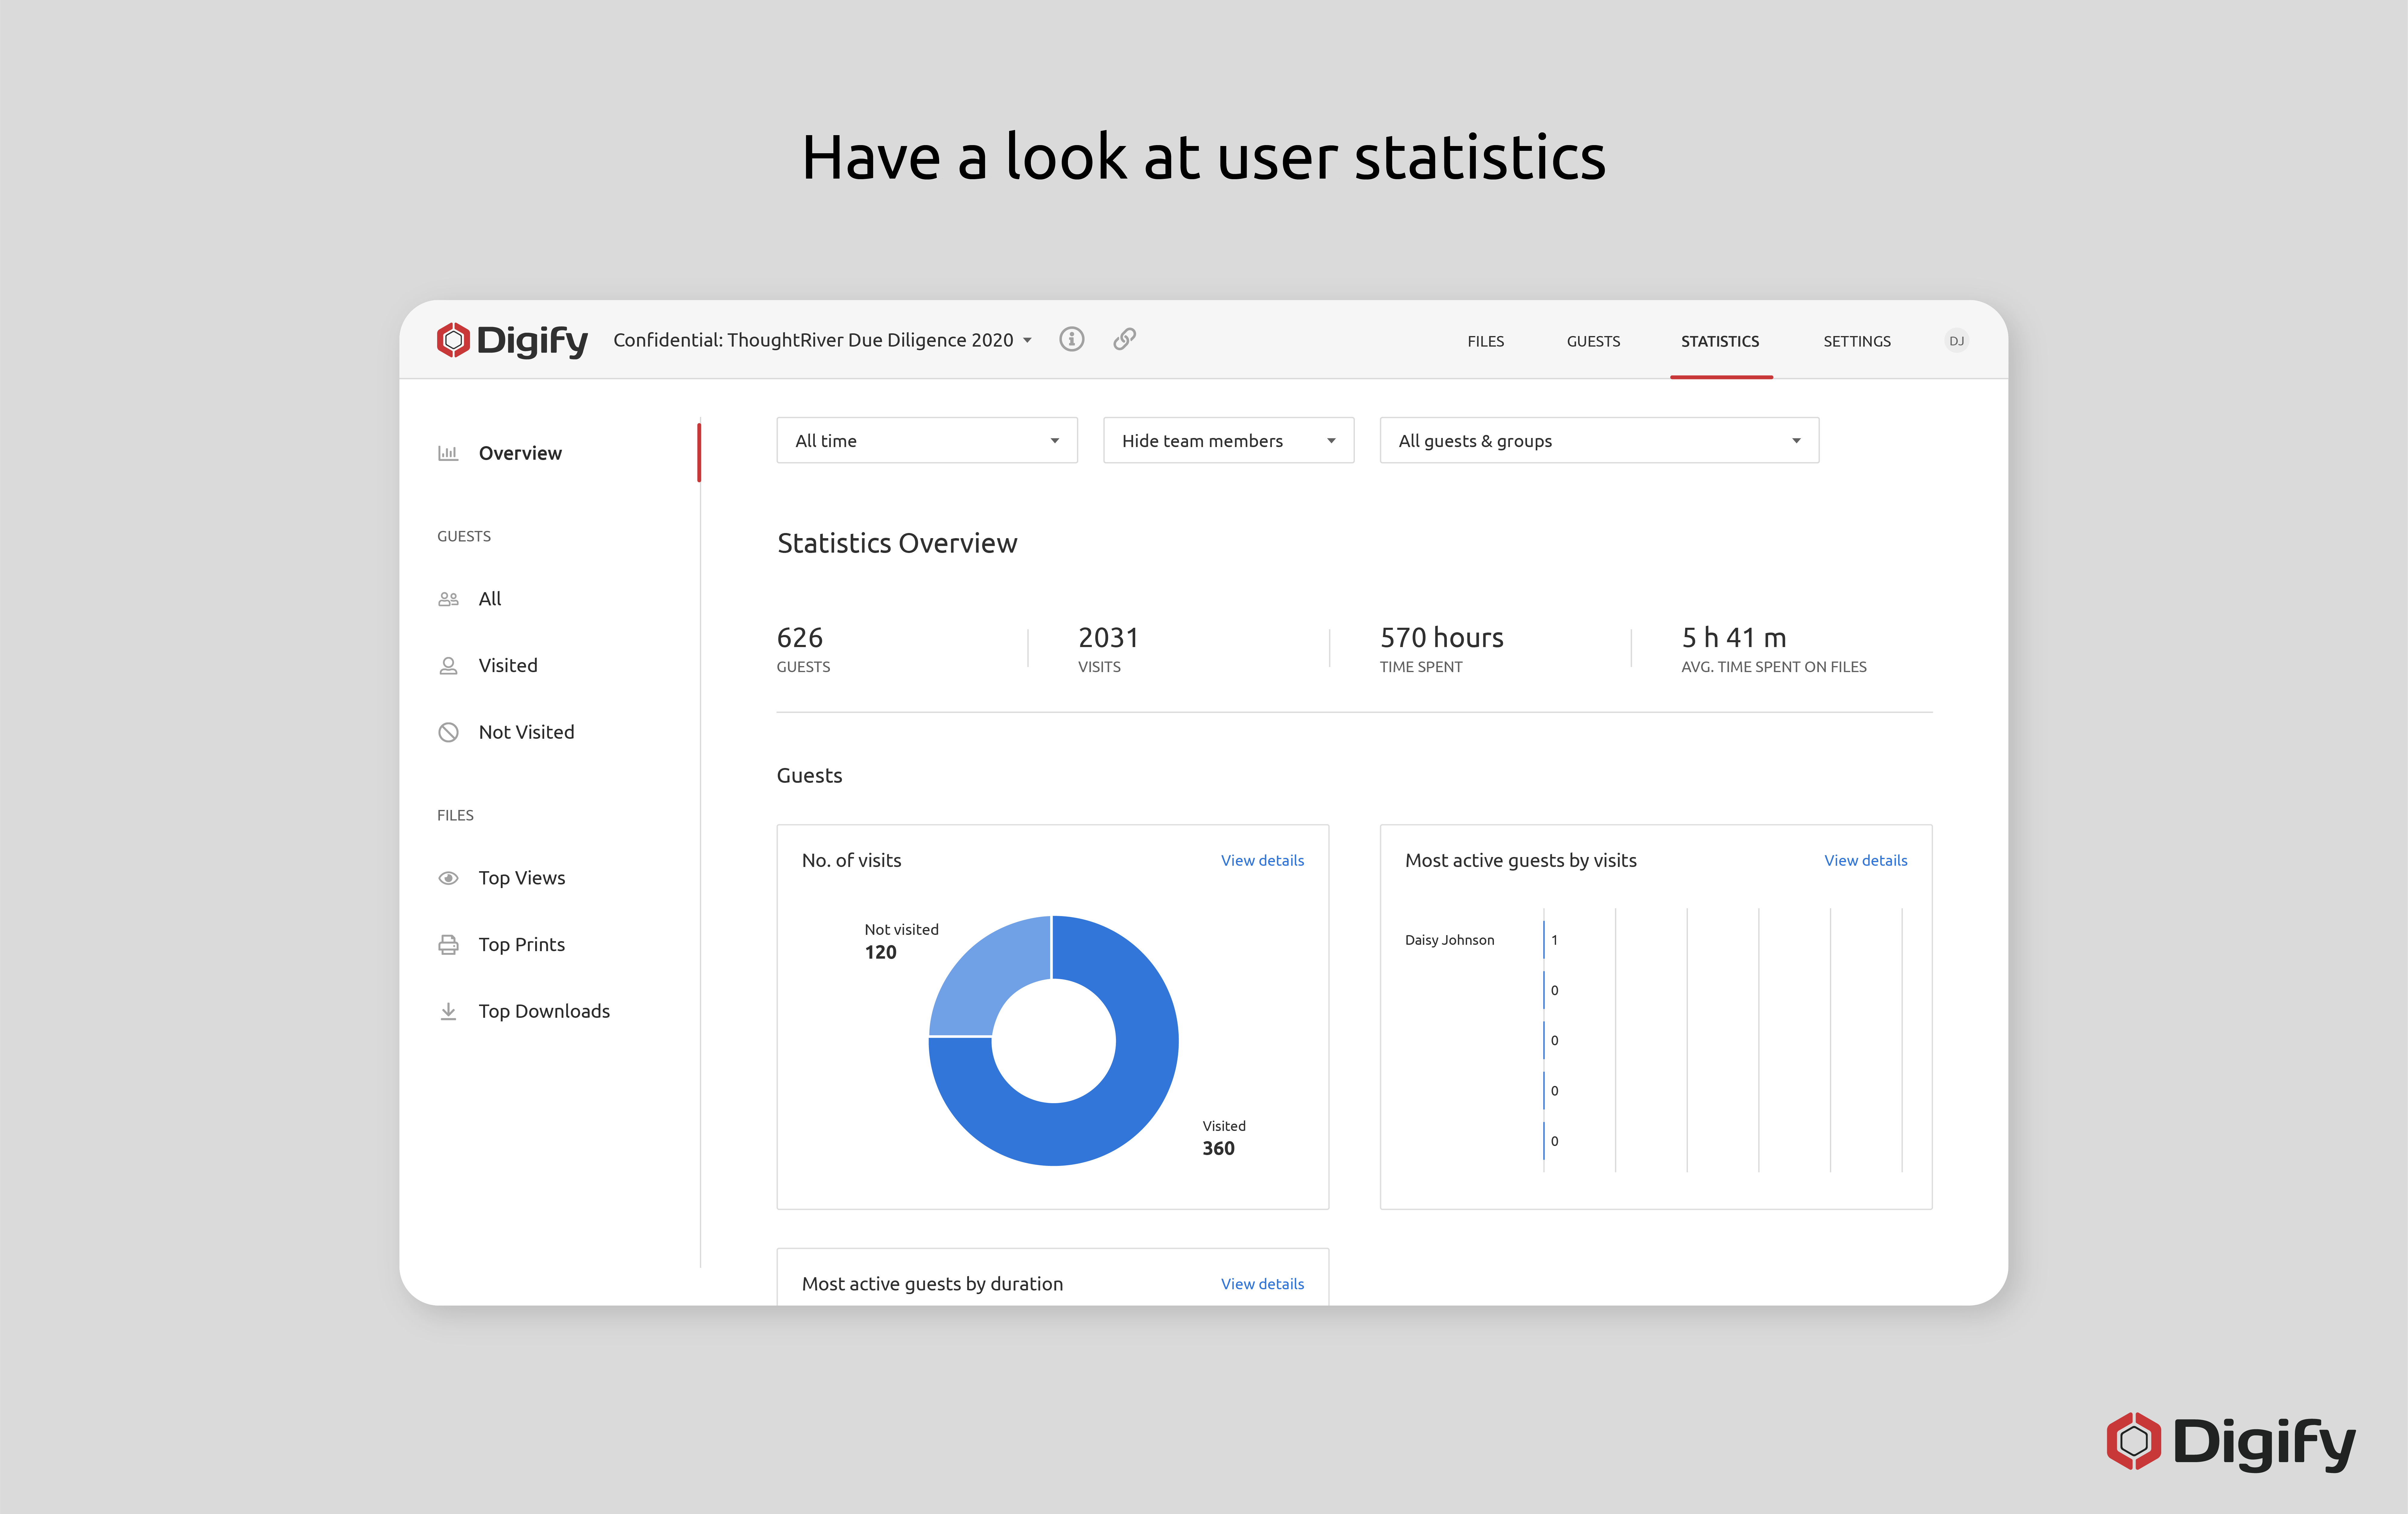Open Top Views in the sidebar
The image size is (2408, 1514).
click(x=522, y=878)
